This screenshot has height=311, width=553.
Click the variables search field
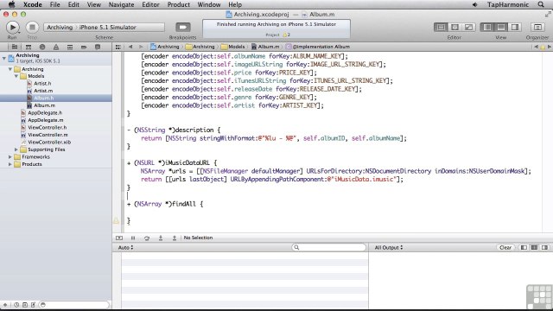328,248
